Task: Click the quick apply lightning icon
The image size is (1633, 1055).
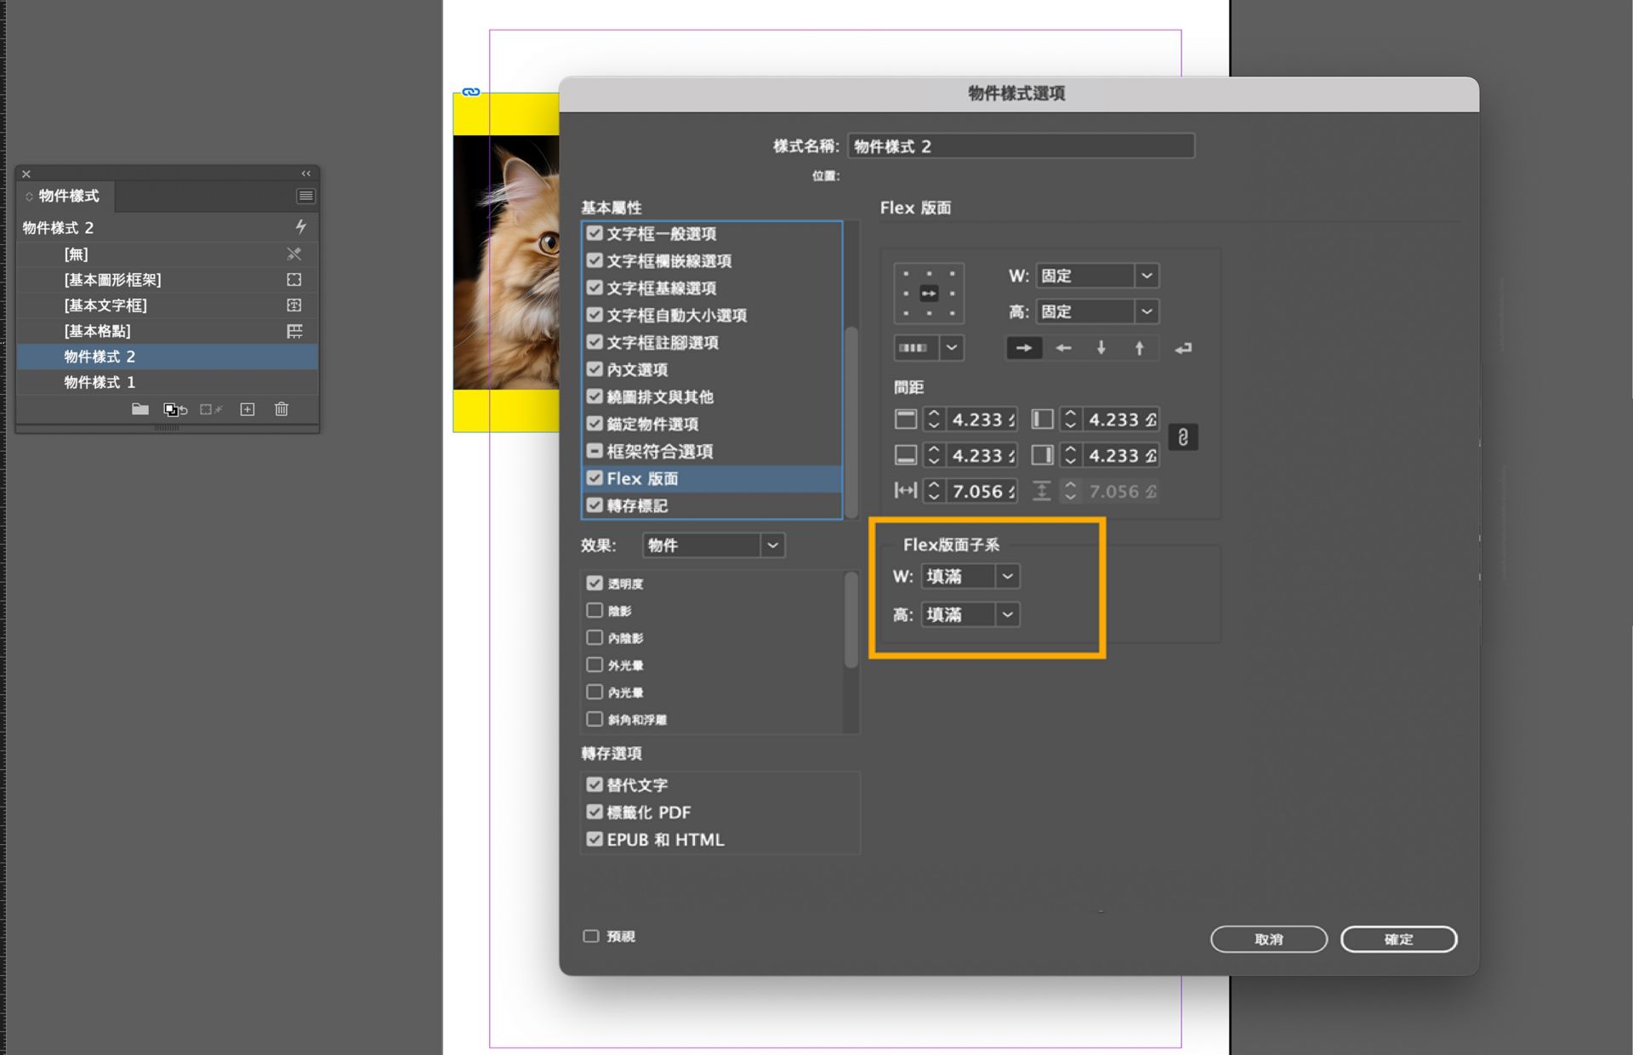Action: (300, 226)
